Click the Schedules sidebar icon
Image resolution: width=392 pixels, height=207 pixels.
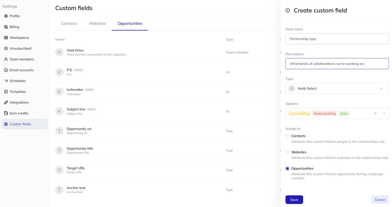(x=6, y=81)
